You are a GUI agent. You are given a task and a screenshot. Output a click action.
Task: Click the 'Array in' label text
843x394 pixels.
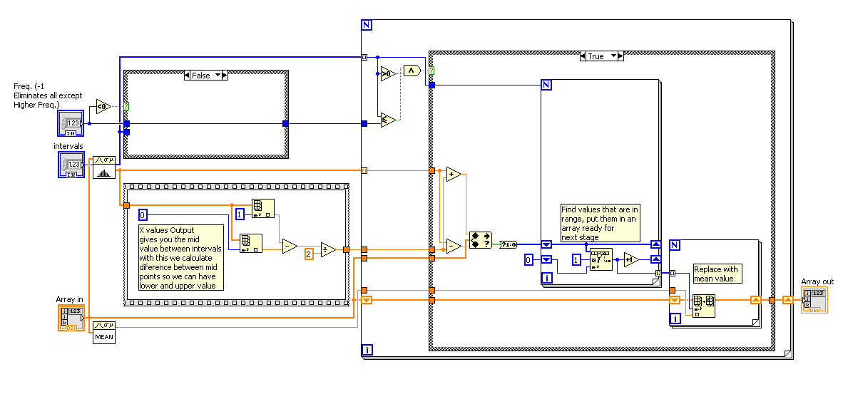click(69, 299)
